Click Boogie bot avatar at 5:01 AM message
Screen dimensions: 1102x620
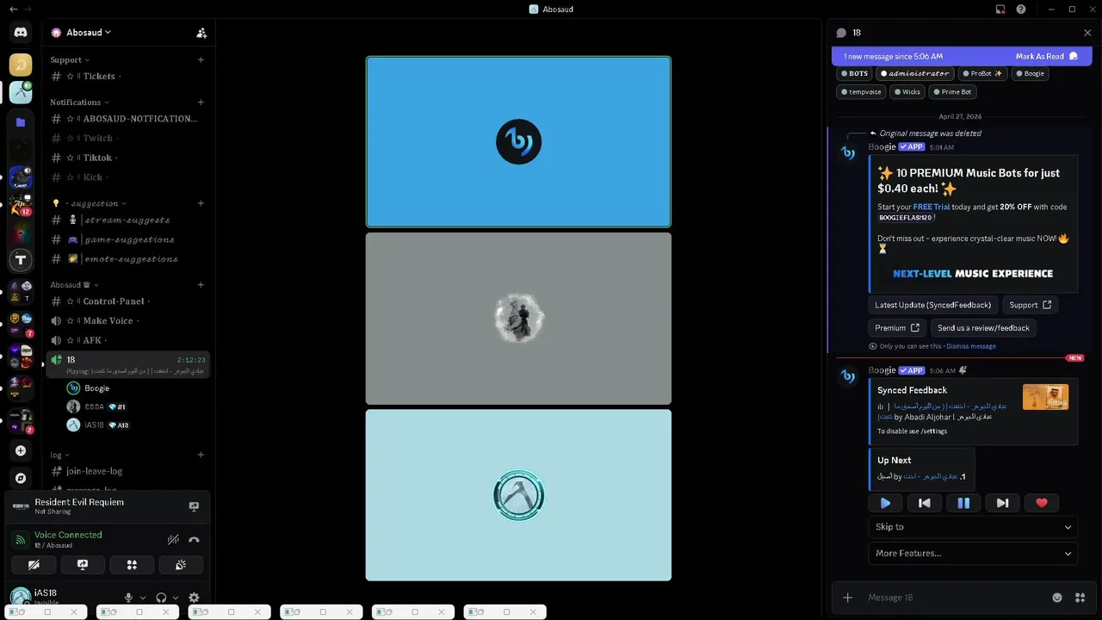coord(849,153)
